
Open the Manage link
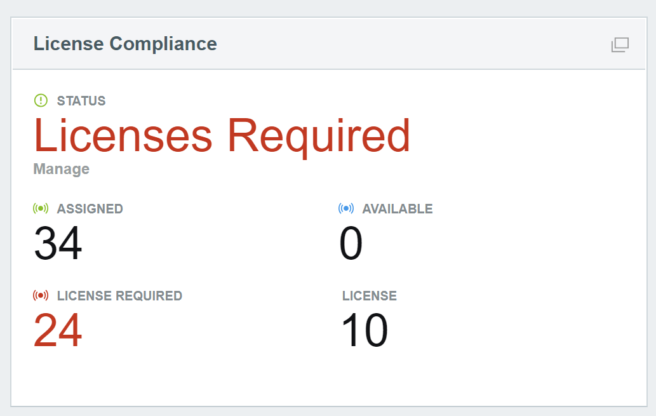(x=62, y=169)
